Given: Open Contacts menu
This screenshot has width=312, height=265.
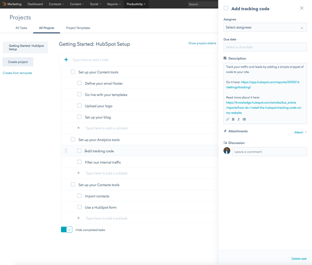Looking at the screenshot, I should [x=57, y=4].
